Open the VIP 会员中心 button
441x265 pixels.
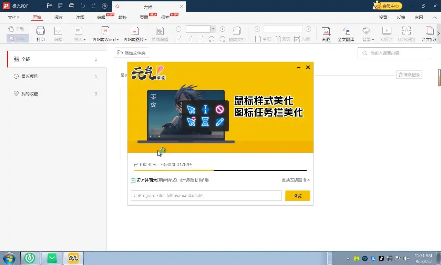[x=387, y=6]
